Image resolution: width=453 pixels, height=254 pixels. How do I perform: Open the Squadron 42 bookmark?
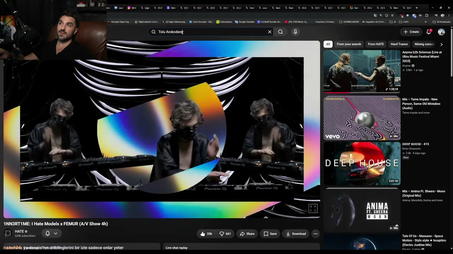click(374, 22)
